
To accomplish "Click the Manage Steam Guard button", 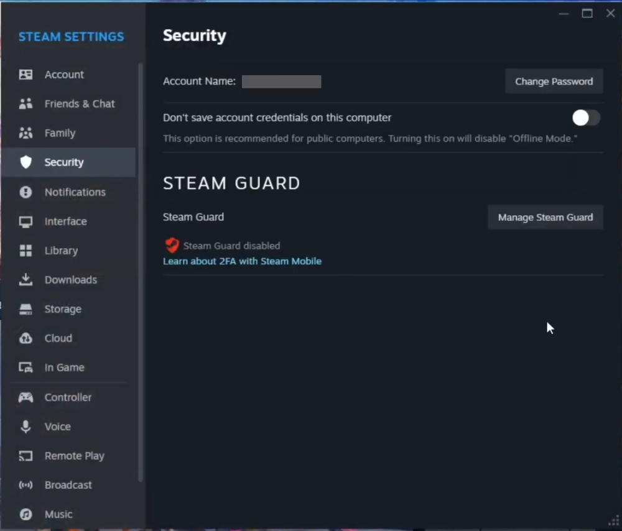I will pyautogui.click(x=545, y=218).
